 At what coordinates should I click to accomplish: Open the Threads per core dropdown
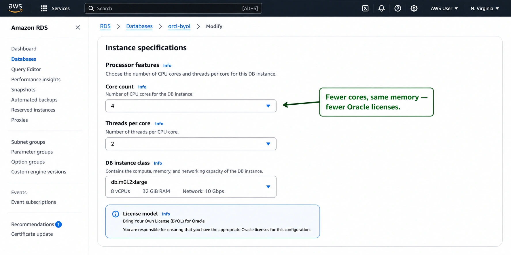[x=191, y=144]
